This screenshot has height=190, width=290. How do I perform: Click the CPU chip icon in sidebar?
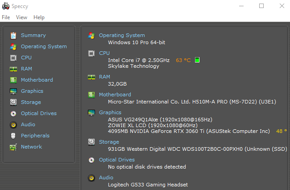pyautogui.click(x=13, y=58)
